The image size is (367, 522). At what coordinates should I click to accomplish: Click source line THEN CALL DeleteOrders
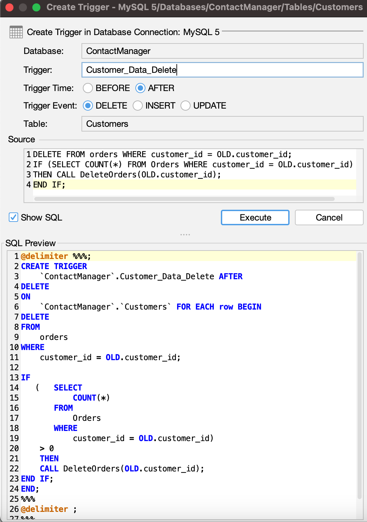(127, 175)
